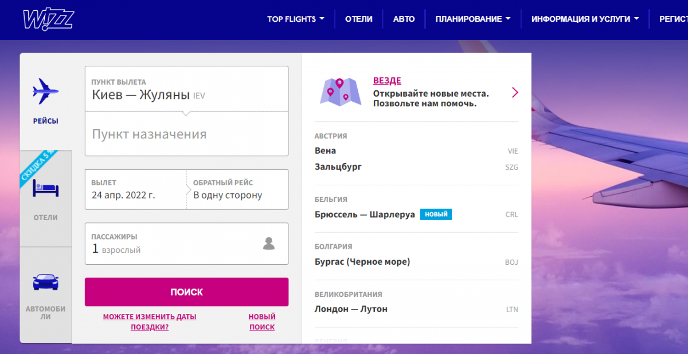Click the BOJ airport code

[511, 262]
